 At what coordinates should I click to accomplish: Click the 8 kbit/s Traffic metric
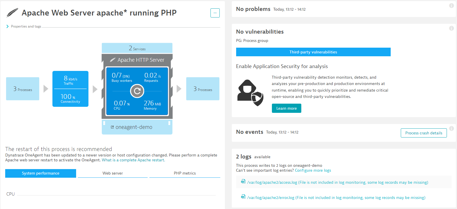coord(70,80)
